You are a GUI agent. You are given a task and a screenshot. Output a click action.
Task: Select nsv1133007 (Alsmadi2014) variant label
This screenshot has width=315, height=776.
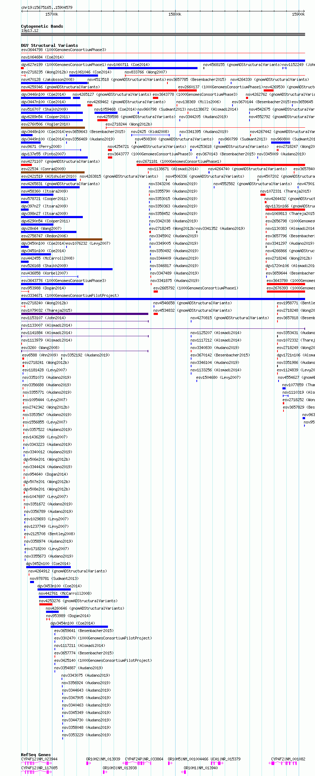pos(47,325)
